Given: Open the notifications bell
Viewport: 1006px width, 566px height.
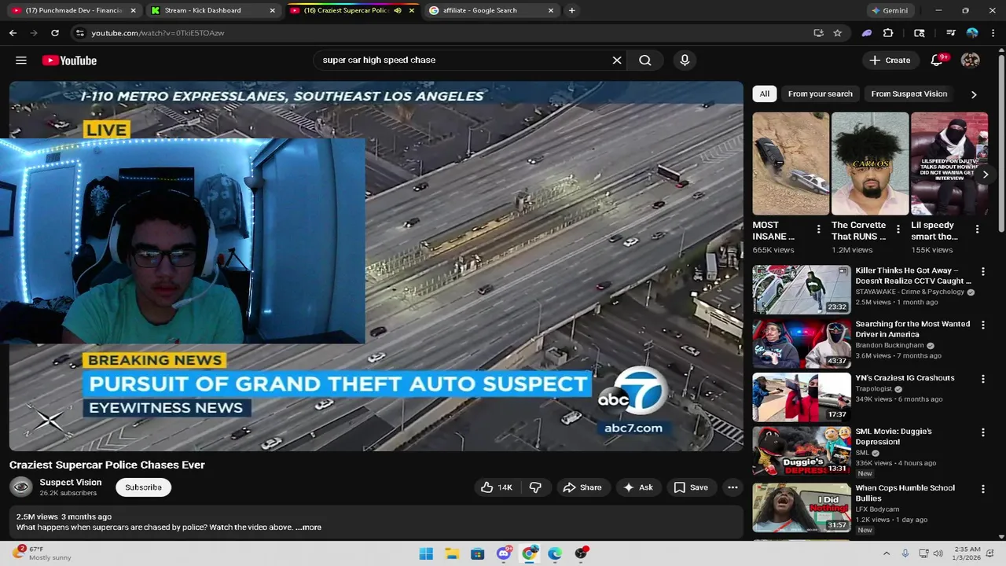Looking at the screenshot, I should (x=937, y=60).
